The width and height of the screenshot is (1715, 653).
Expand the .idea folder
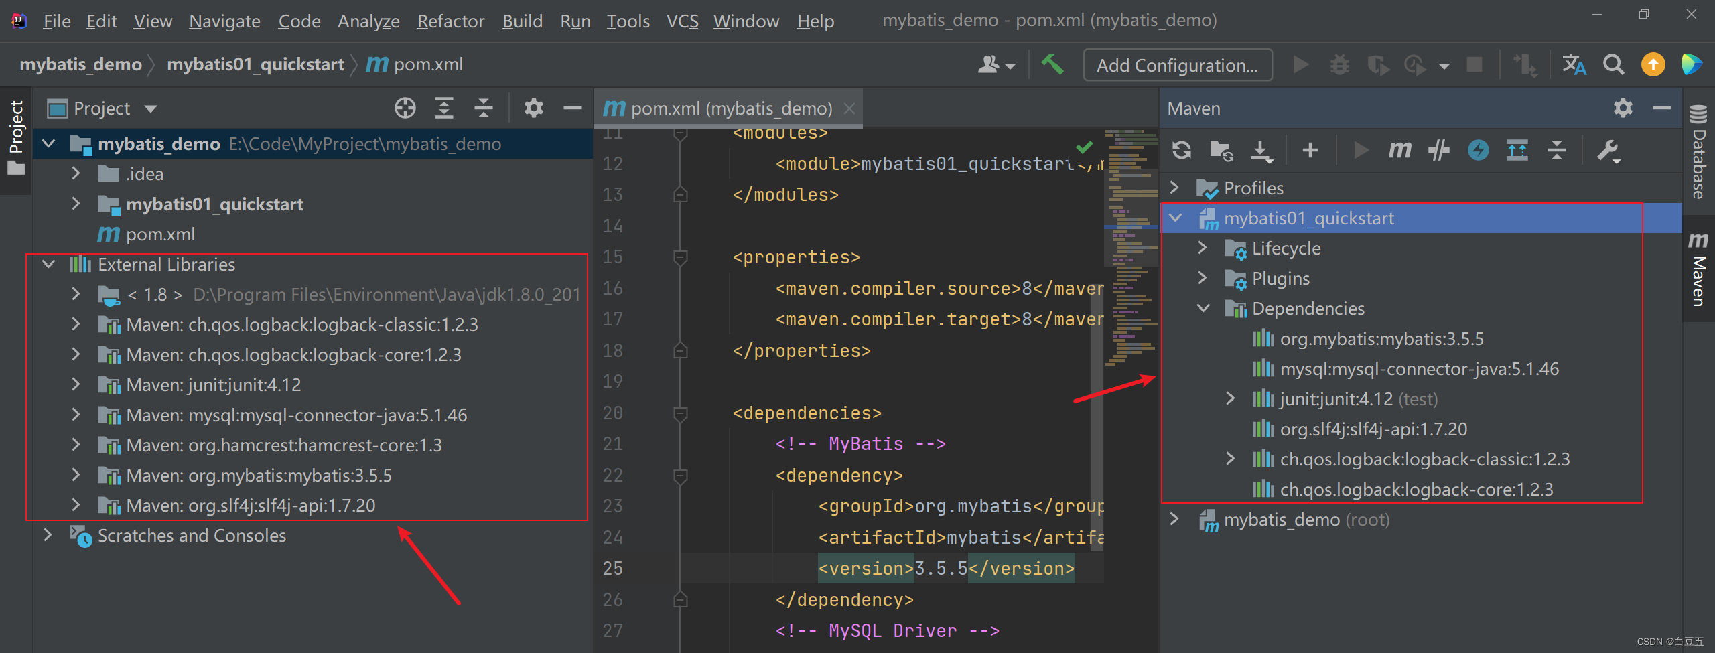[x=76, y=173]
